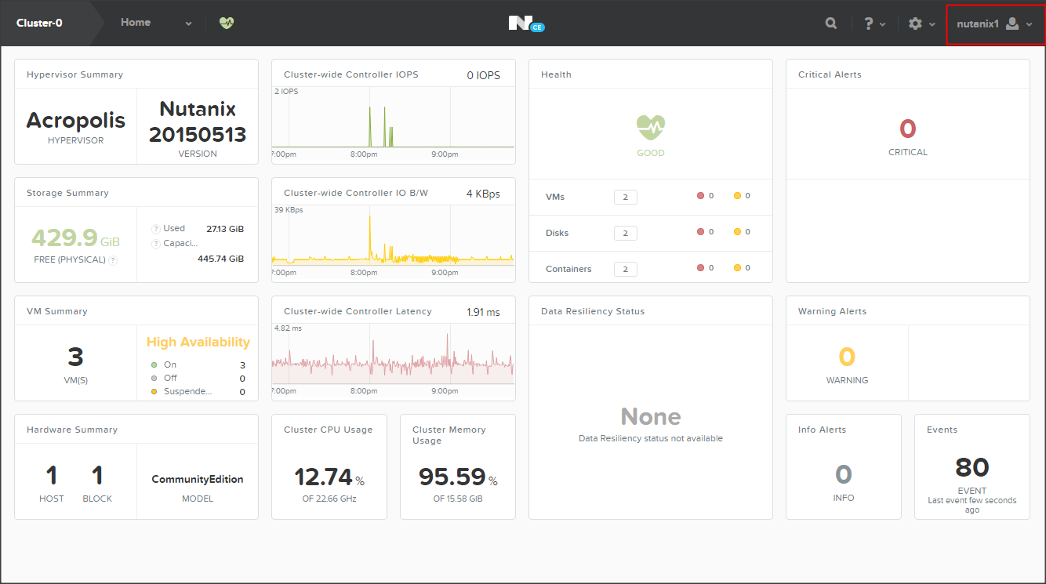Screen dimensions: 1046x584
Task: Click the nutanix1 user profile icon
Action: point(1012,24)
